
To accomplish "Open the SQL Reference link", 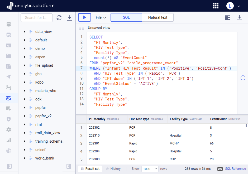I will pyautogui.click(x=236, y=169).
